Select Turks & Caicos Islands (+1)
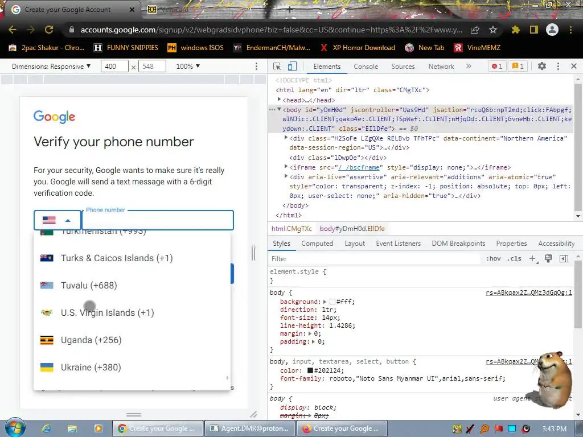This screenshot has height=437, width=583. tap(132, 258)
